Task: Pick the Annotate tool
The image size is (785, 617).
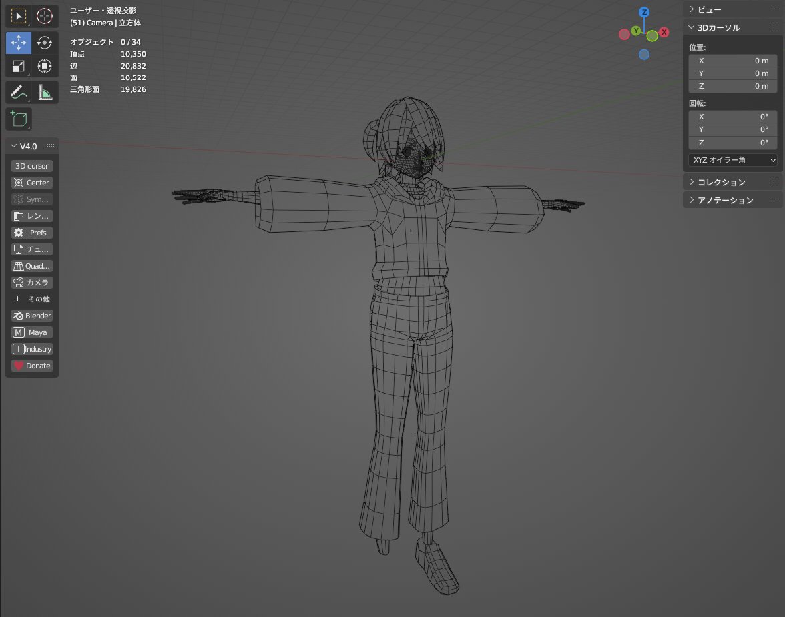Action: (18, 92)
